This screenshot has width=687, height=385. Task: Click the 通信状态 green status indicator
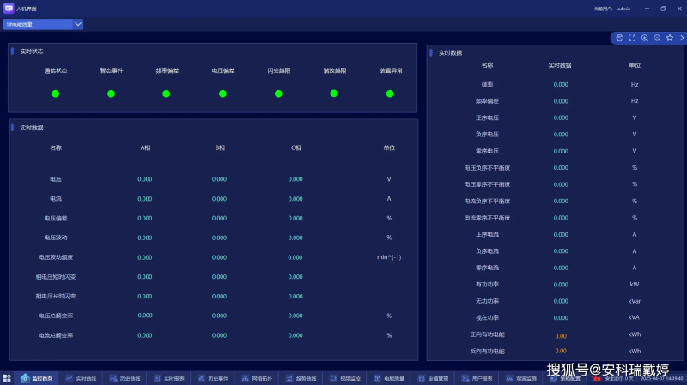(55, 93)
